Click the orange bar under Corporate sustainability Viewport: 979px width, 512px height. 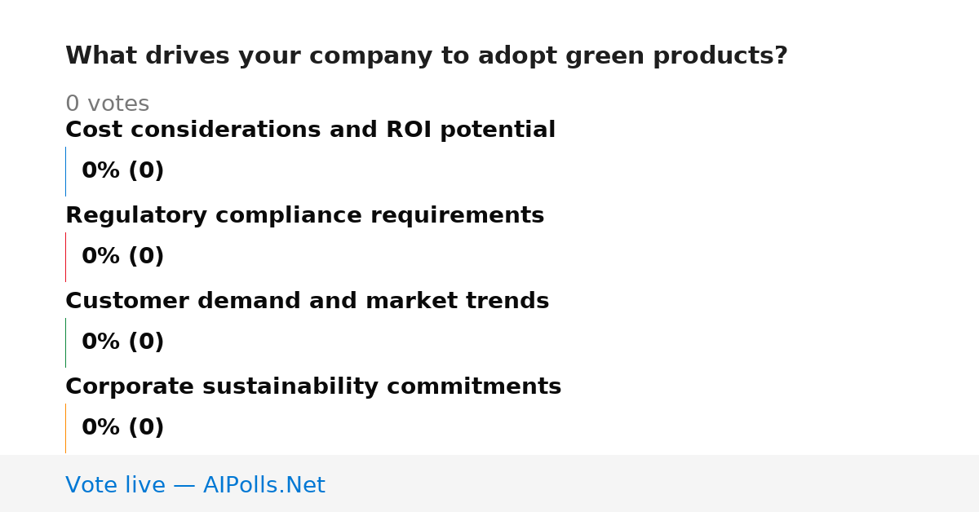pyautogui.click(x=65, y=428)
